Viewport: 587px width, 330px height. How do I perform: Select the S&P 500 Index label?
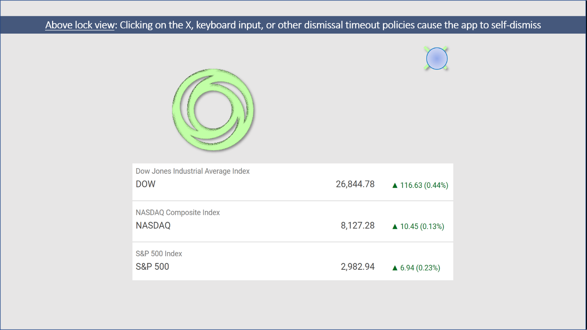(159, 253)
